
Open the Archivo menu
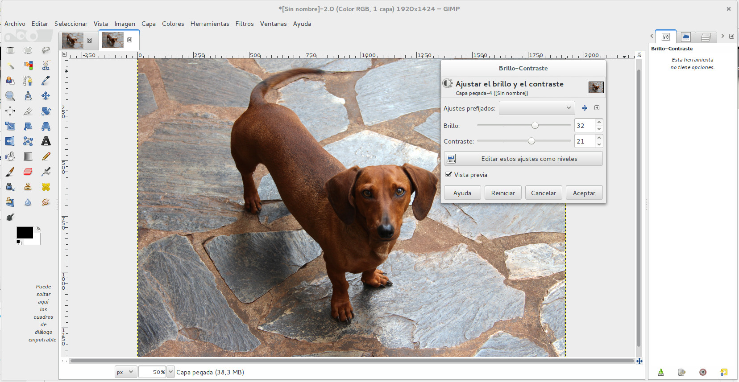(15, 24)
